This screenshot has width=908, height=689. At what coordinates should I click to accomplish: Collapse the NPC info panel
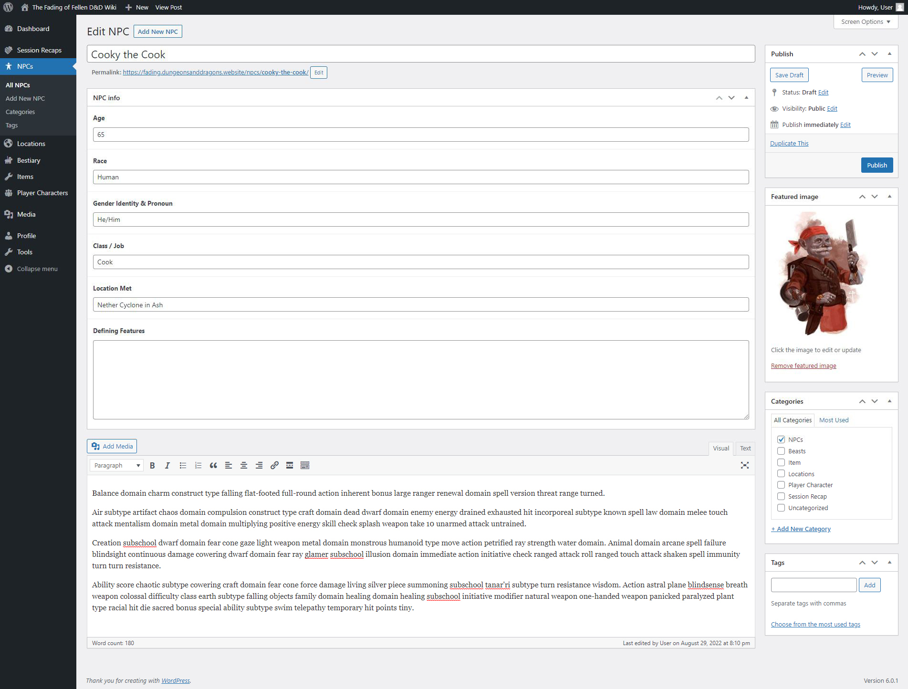(746, 98)
